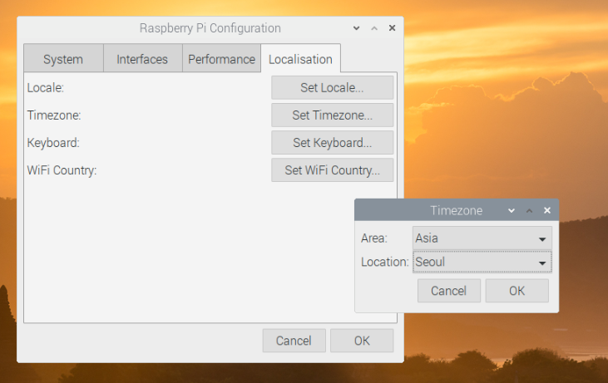Click the Set Timezone button
Screen dimensions: 608x383
(333, 115)
